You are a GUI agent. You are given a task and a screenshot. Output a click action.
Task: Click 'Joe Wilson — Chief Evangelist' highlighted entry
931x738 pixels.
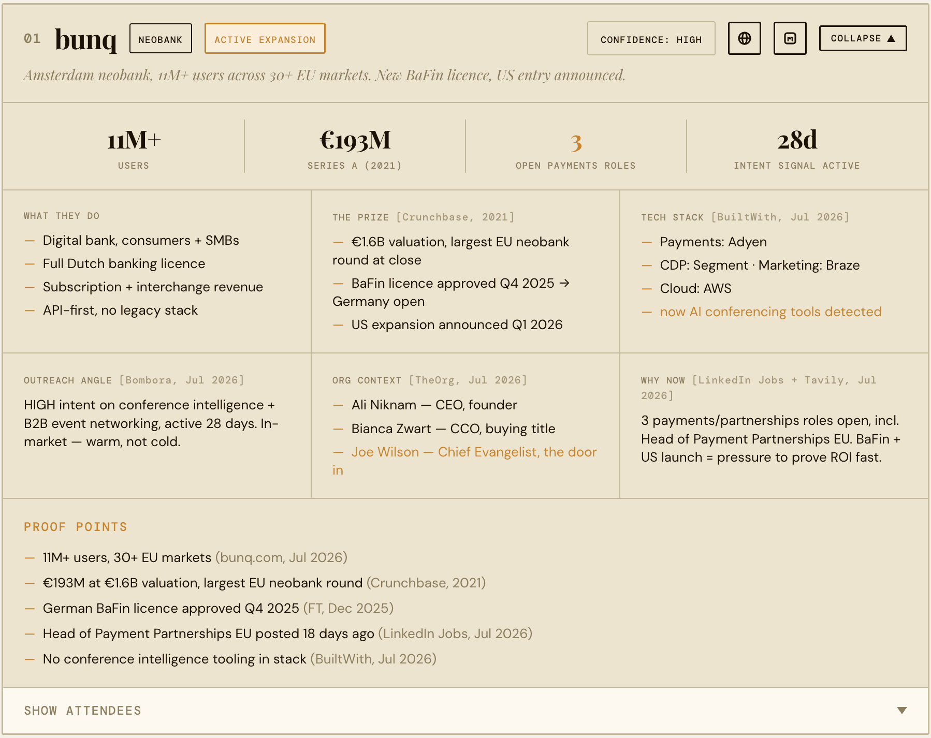pyautogui.click(x=464, y=461)
